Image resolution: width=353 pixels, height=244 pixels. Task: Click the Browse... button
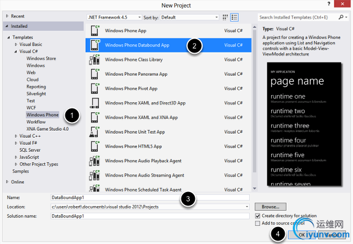[270, 207]
